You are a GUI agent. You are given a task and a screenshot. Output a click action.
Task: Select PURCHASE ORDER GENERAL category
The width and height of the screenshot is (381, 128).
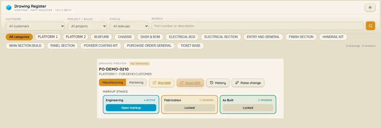(149, 46)
